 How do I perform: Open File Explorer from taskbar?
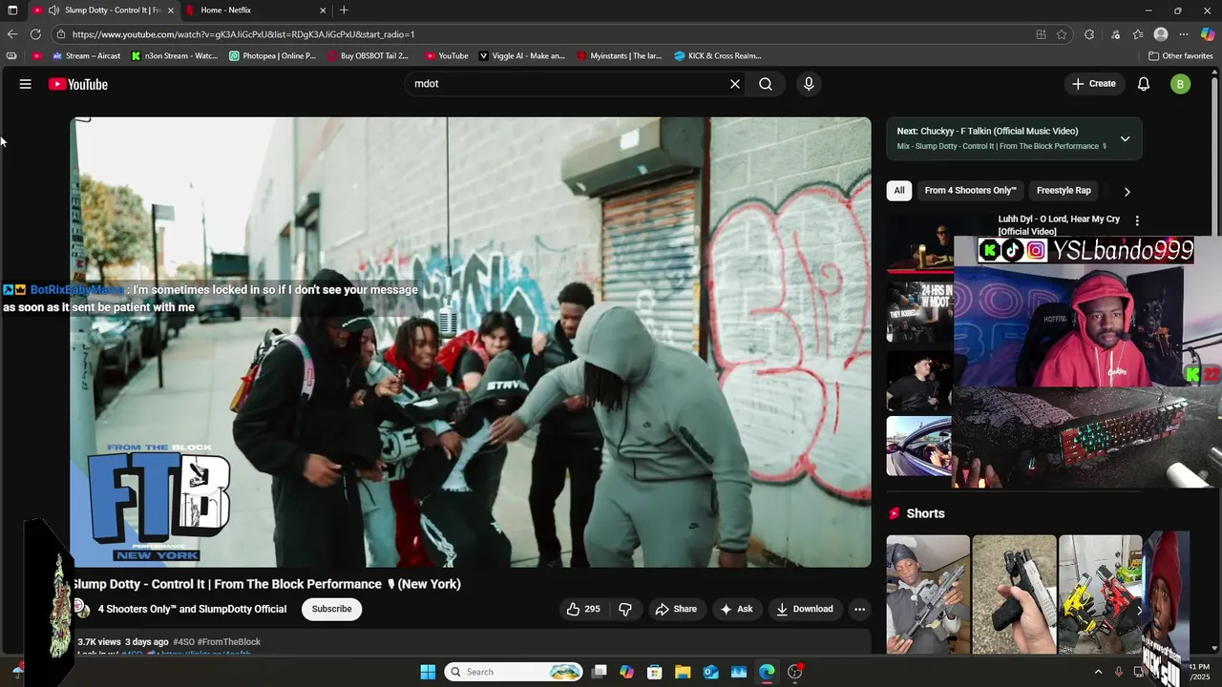684,672
